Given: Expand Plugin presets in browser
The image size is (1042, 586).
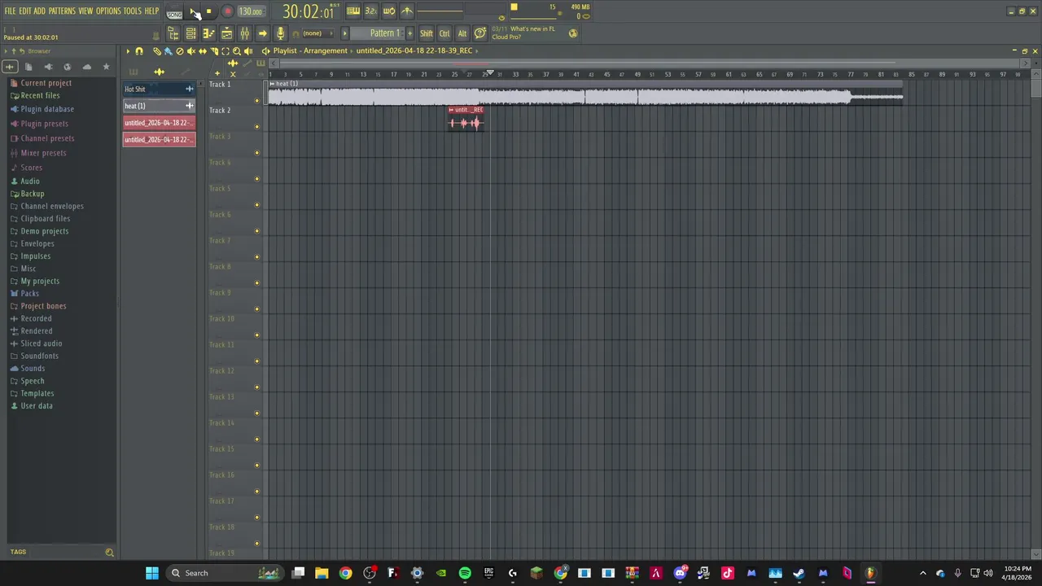Looking at the screenshot, I should [x=44, y=124].
